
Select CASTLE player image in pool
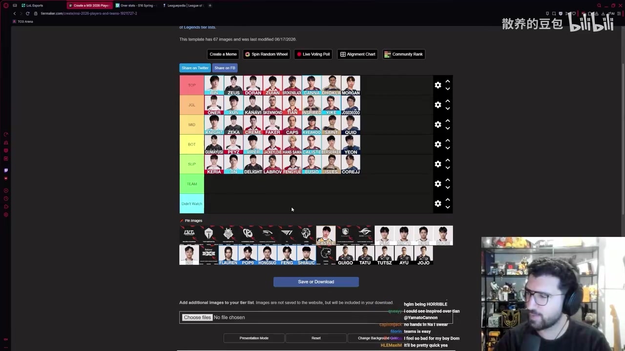pyautogui.click(x=326, y=235)
